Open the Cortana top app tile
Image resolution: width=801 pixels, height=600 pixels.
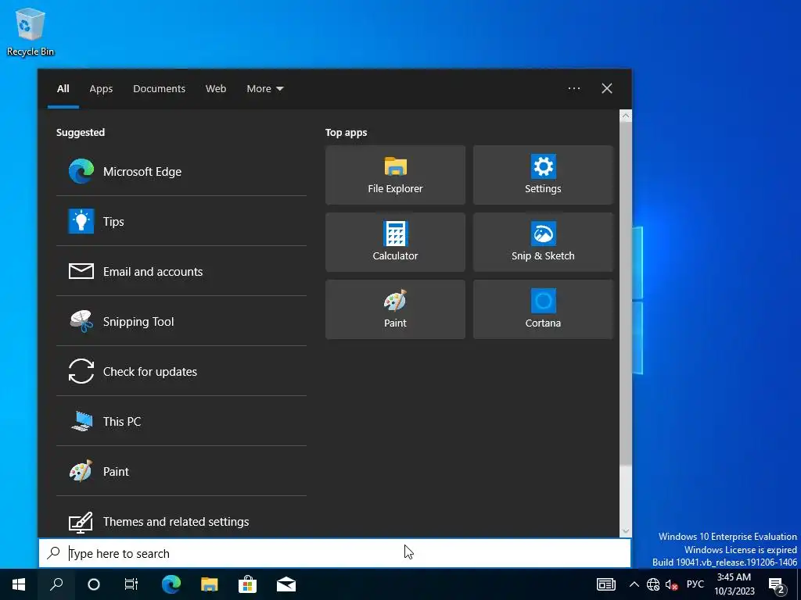[543, 309]
